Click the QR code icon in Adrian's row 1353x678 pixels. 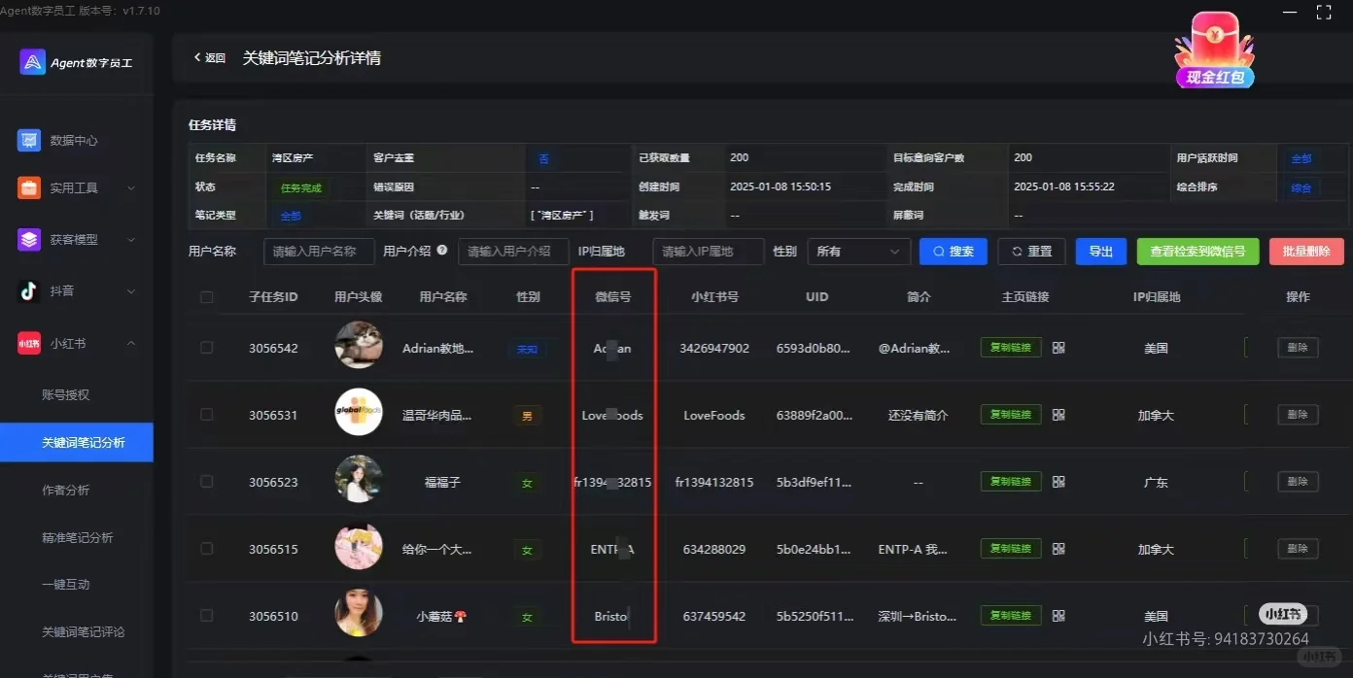tap(1059, 347)
